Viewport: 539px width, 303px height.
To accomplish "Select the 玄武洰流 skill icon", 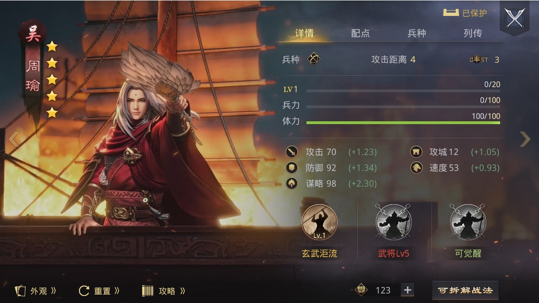I will click(320, 222).
